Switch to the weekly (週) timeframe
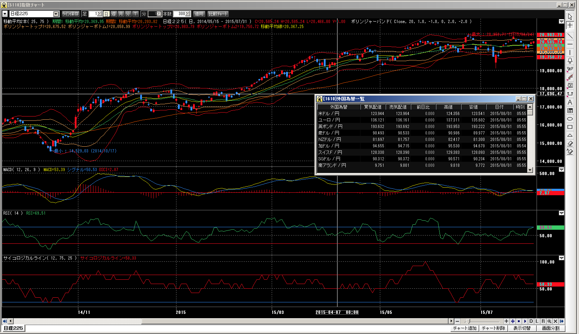 (x=114, y=14)
